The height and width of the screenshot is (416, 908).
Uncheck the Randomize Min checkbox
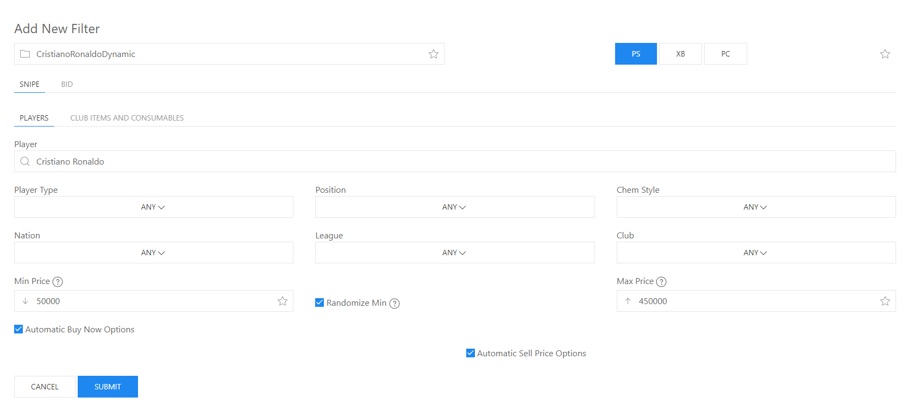[x=320, y=302]
